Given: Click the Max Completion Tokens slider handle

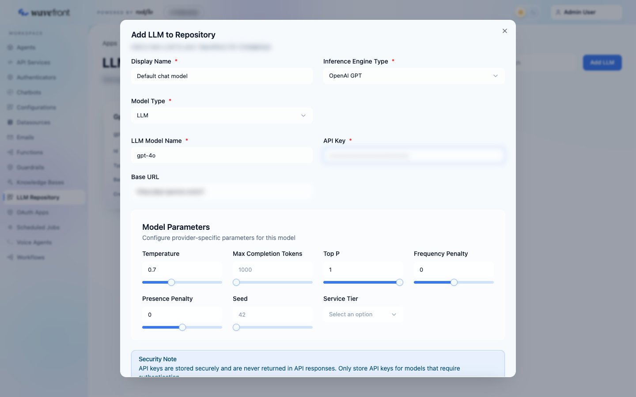Looking at the screenshot, I should [x=236, y=282].
